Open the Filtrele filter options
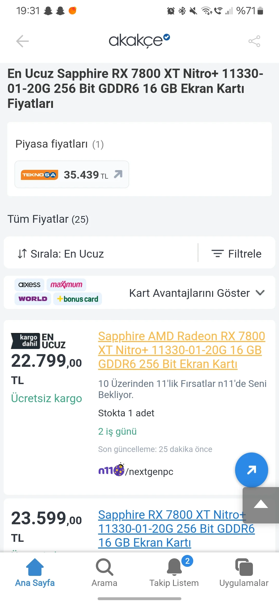Screen dimensions: 279x604 (x=236, y=254)
